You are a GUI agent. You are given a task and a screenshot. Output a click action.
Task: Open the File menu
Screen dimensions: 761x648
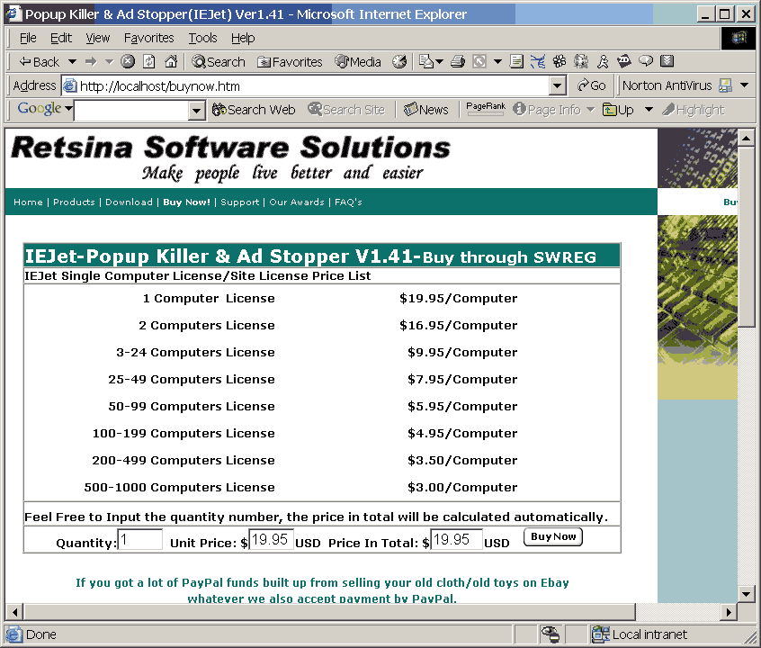pos(28,38)
